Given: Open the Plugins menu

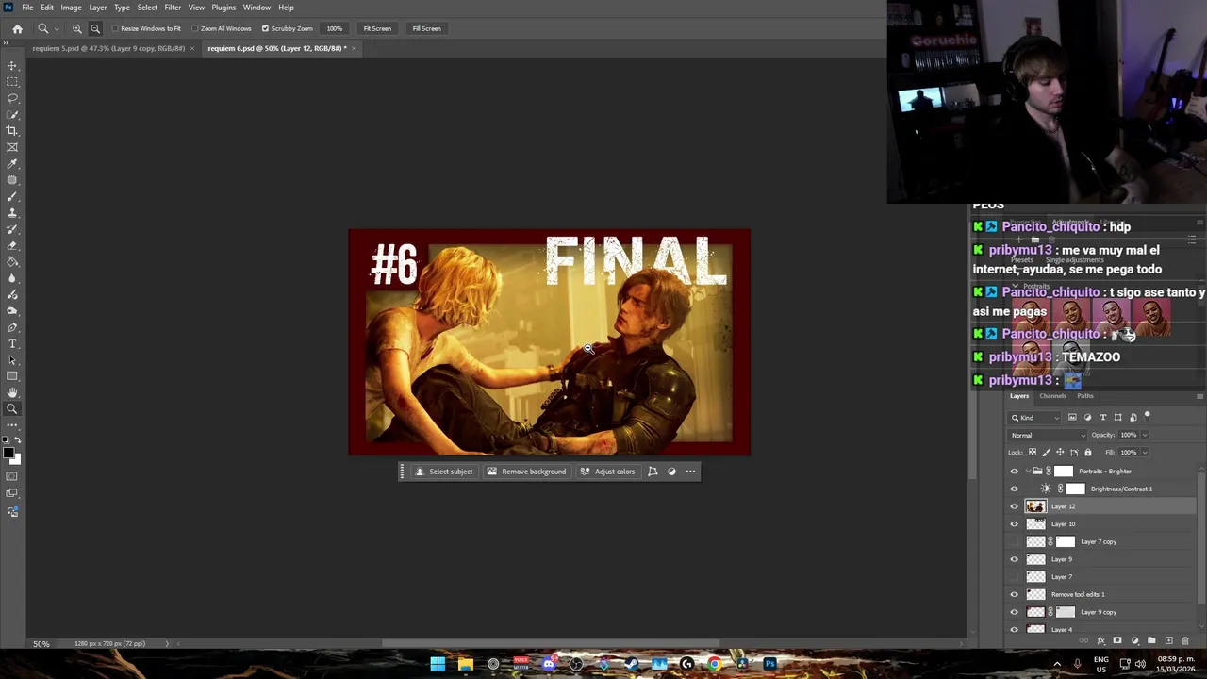Looking at the screenshot, I should (223, 8).
